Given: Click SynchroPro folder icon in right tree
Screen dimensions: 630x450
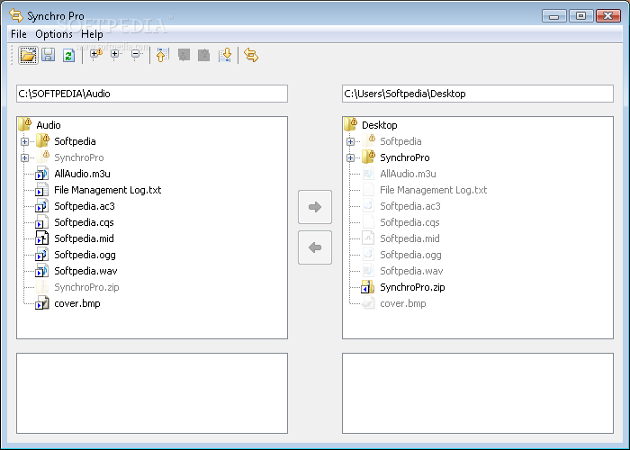Looking at the screenshot, I should click(x=368, y=157).
